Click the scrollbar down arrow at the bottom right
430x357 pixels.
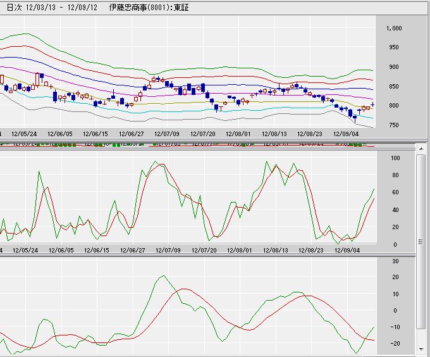tap(421, 349)
